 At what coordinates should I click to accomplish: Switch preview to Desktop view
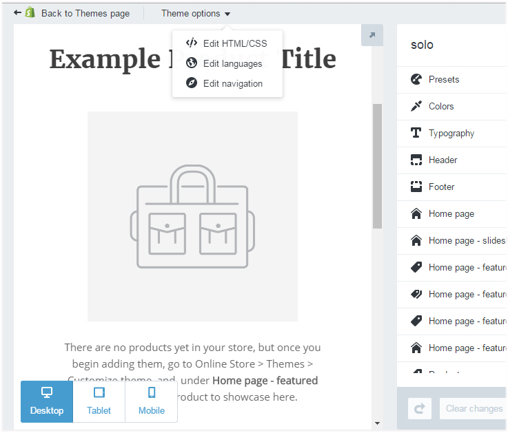pos(47,401)
